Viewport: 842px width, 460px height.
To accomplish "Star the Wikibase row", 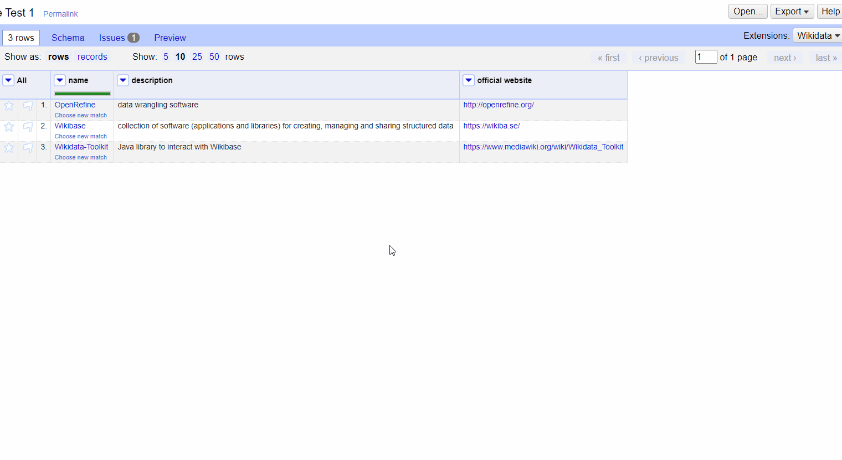I will click(9, 127).
